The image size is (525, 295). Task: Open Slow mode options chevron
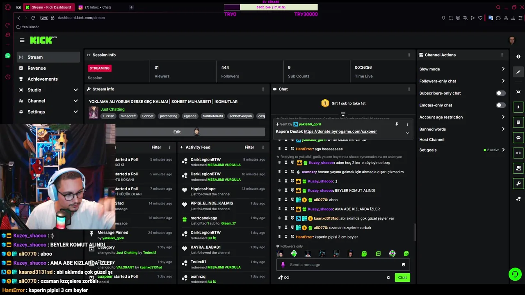[503, 69]
